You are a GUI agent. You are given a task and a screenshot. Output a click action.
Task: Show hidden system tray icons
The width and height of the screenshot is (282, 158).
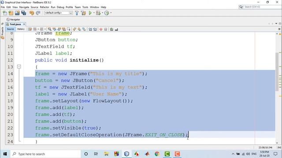(233, 154)
